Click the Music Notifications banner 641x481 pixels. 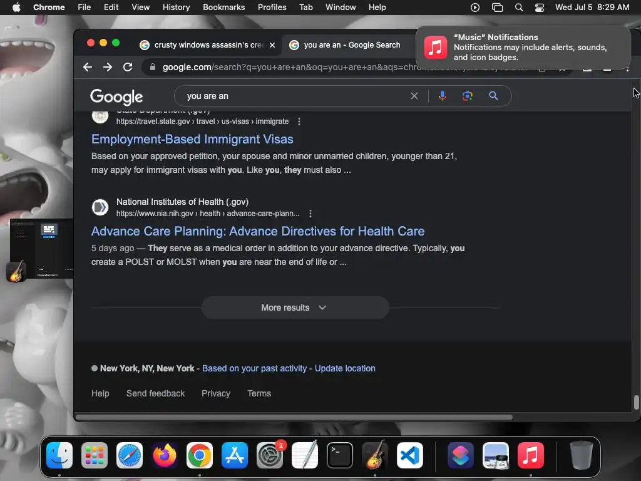coord(523,48)
